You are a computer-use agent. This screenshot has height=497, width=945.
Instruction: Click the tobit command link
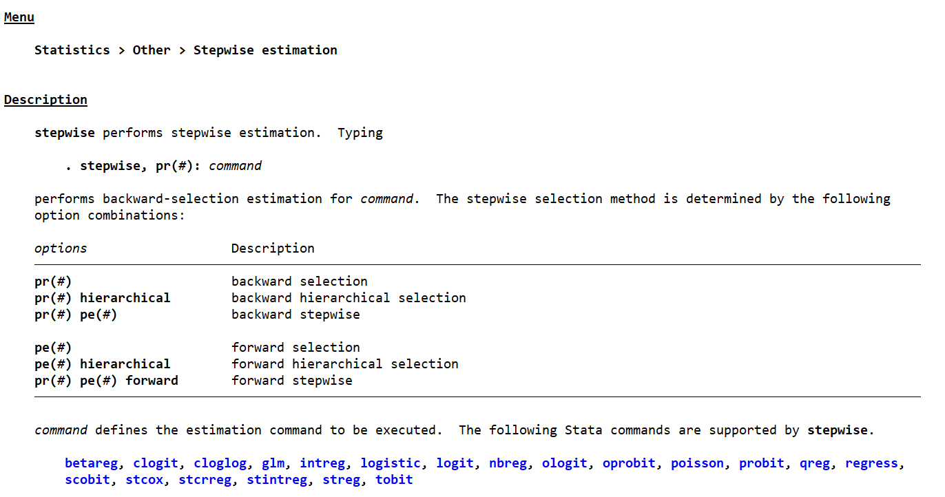[394, 480]
